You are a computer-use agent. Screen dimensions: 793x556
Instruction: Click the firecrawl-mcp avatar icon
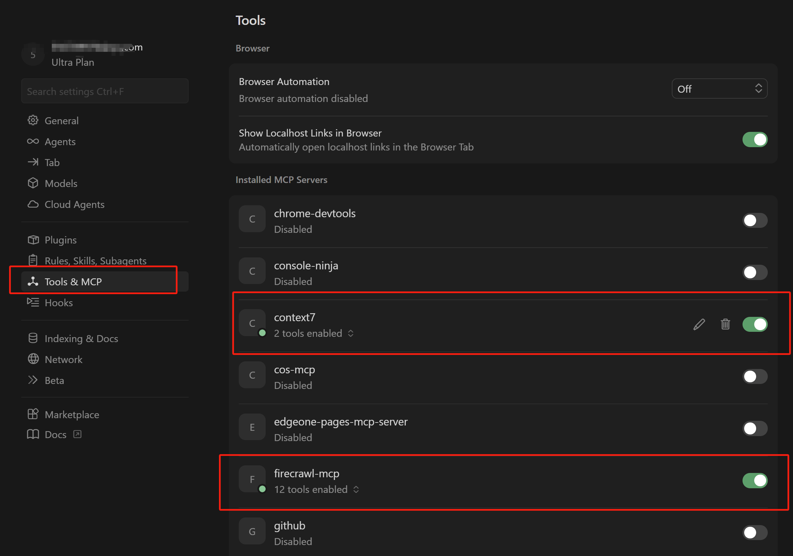coord(252,479)
